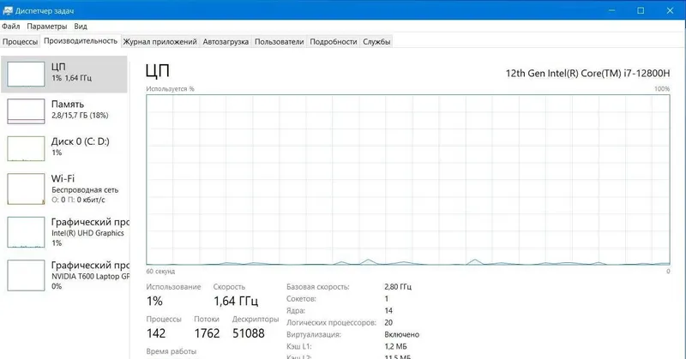Open the Вид menu
686x359 pixels.
tap(81, 27)
